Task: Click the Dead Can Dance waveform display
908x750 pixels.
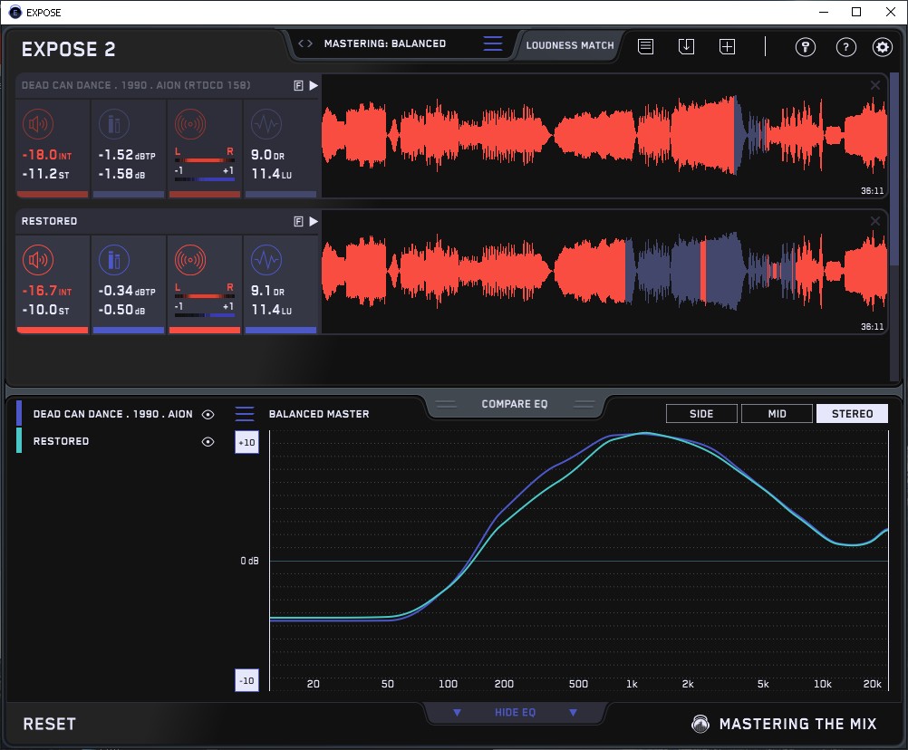Action: pyautogui.click(x=604, y=137)
